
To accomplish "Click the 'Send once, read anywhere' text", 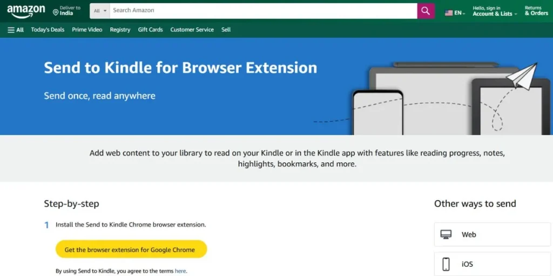I will click(99, 96).
